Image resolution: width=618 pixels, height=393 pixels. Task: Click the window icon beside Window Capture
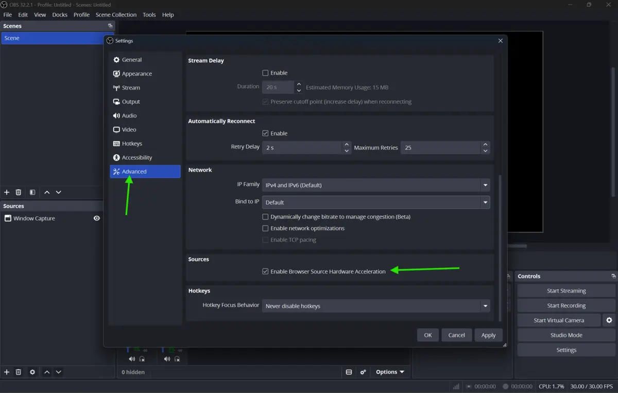[x=8, y=218]
